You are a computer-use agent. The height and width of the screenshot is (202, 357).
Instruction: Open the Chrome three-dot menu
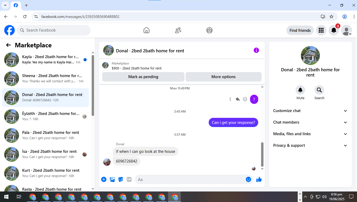(354, 17)
